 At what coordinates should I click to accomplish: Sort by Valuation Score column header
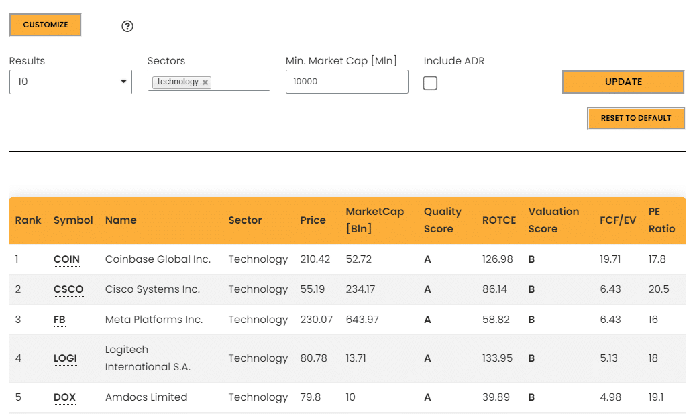coord(553,220)
